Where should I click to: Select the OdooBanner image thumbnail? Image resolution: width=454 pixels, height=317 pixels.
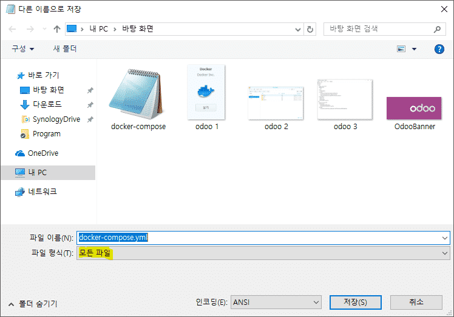[x=414, y=108]
